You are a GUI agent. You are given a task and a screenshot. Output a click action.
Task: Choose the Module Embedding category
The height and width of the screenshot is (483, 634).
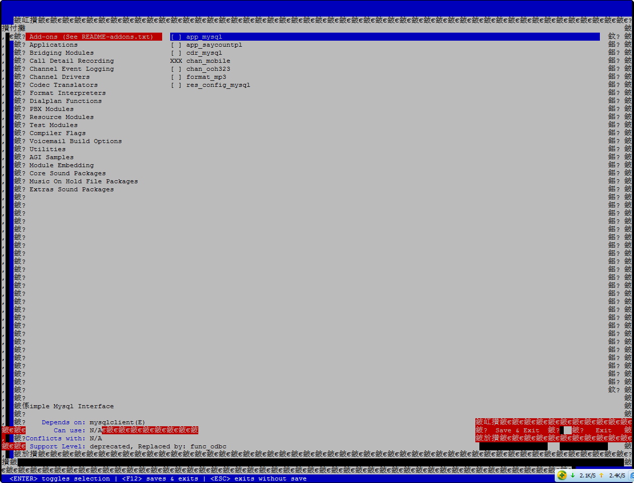tap(62, 165)
